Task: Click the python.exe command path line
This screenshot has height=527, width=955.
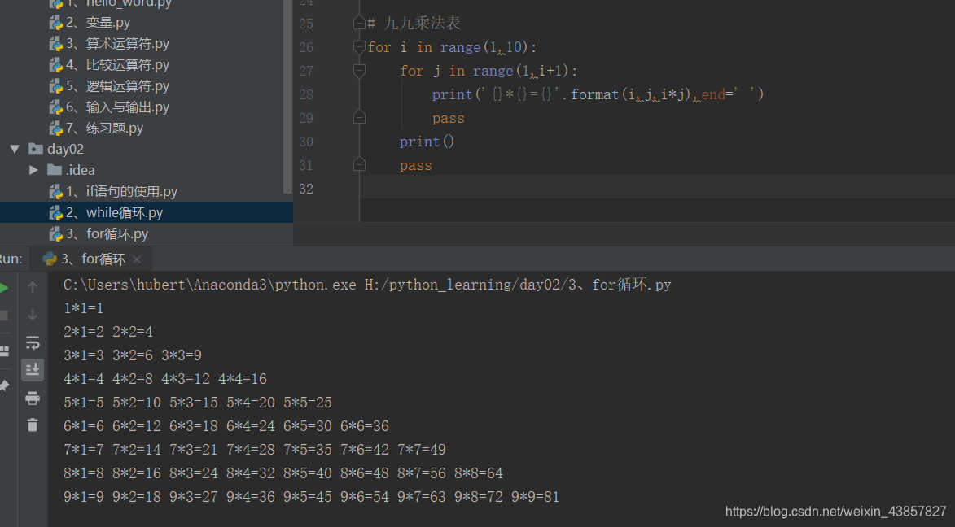Action: [367, 285]
